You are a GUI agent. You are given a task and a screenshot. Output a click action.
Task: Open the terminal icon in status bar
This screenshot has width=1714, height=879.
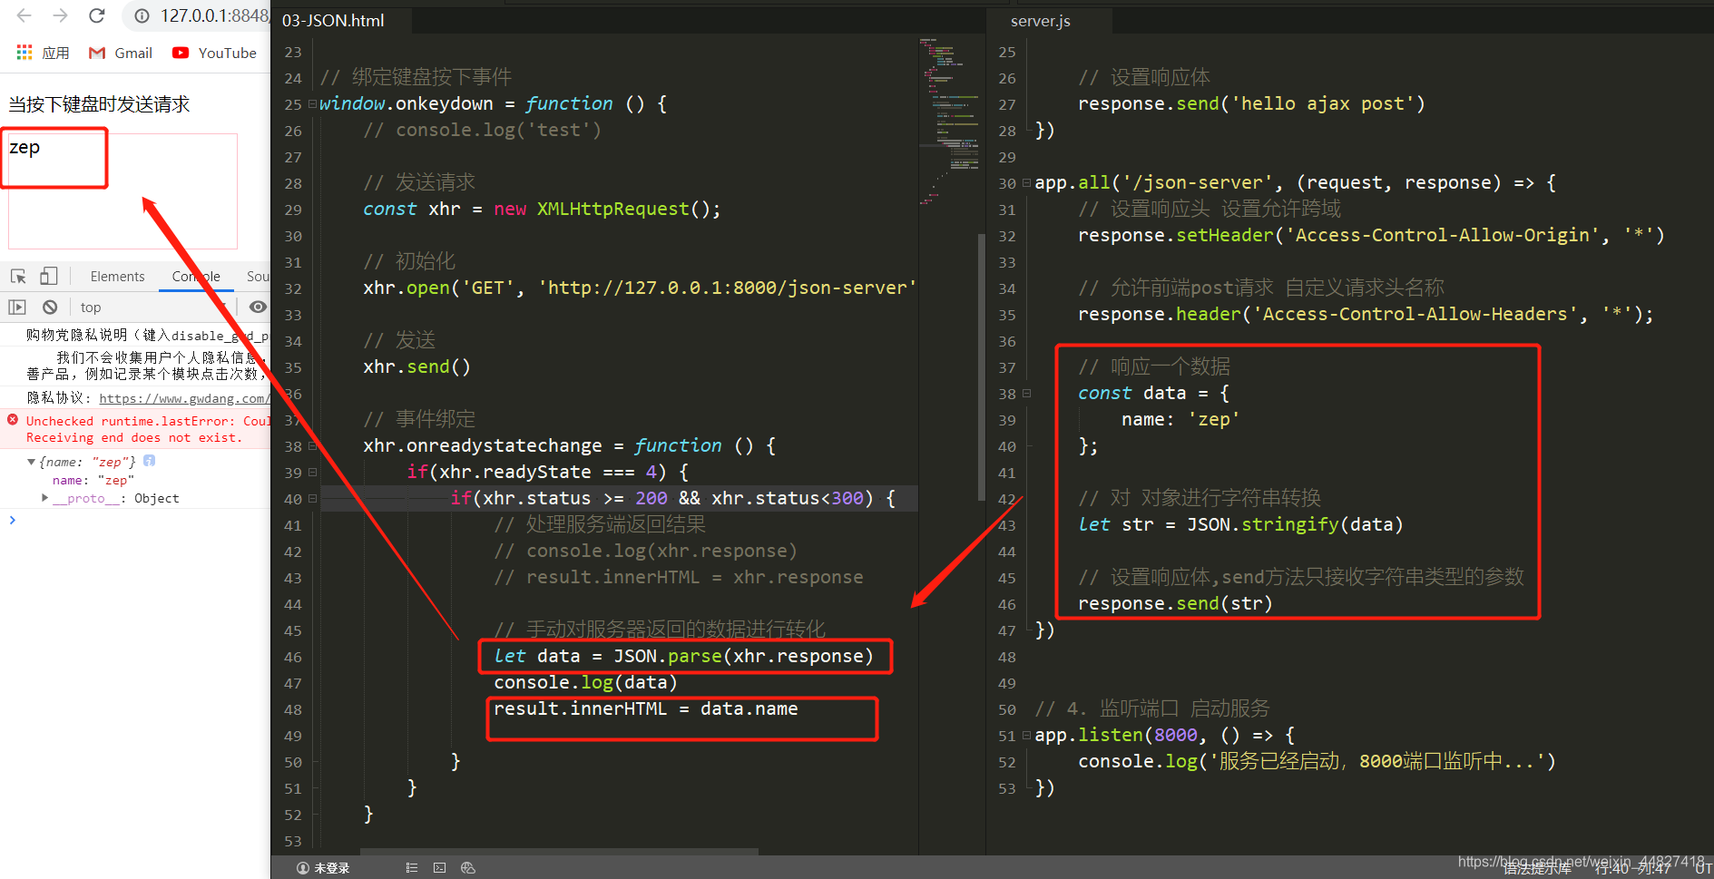click(439, 868)
